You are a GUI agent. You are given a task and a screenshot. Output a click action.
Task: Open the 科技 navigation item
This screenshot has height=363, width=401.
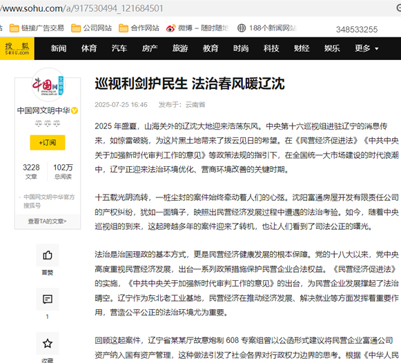(271, 48)
